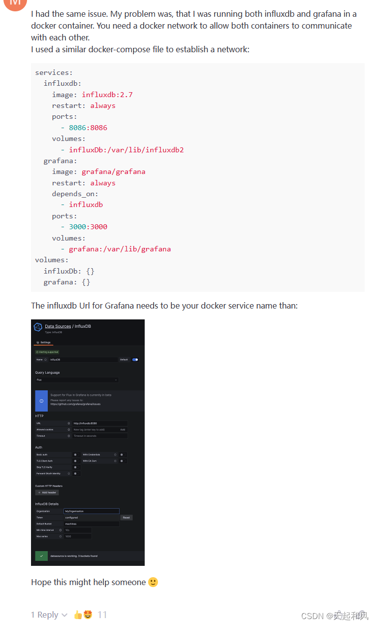This screenshot has height=625, width=376.
Task: Click the info icon beside Timeout
Action: (69, 436)
